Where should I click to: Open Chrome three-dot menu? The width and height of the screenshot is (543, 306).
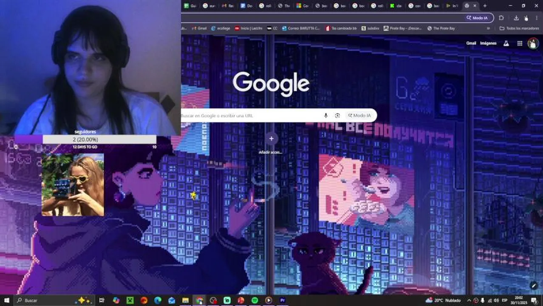coord(536,18)
